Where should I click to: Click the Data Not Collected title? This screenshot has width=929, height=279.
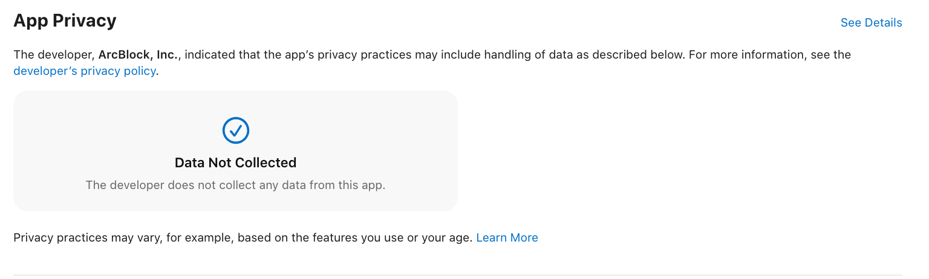235,162
